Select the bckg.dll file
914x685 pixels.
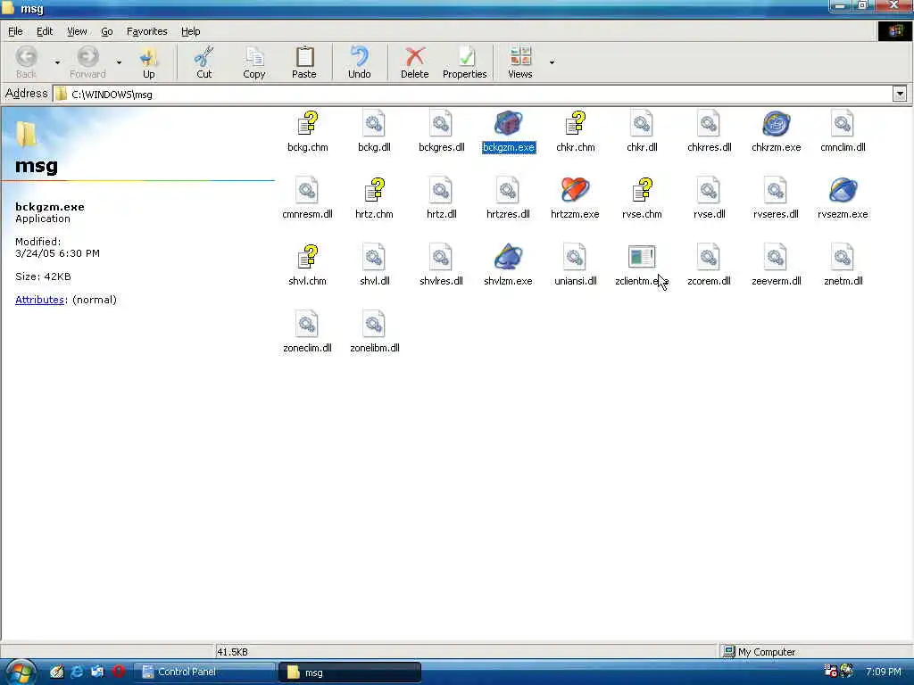point(374,132)
